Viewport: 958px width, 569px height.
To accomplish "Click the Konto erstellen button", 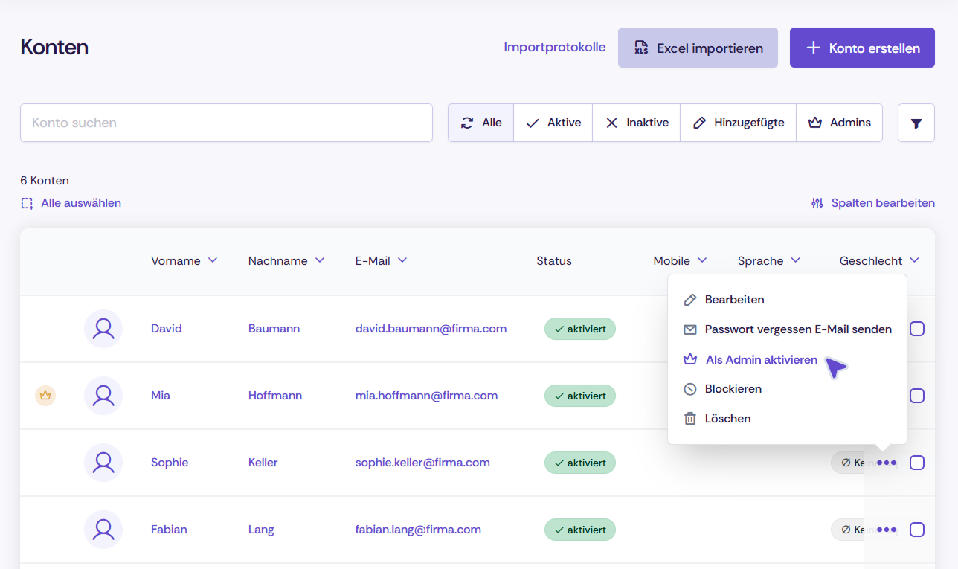I will point(862,48).
